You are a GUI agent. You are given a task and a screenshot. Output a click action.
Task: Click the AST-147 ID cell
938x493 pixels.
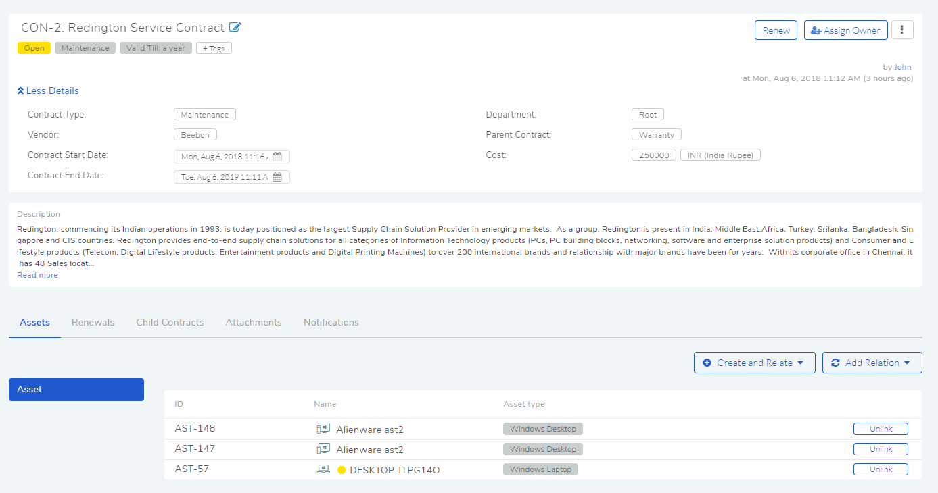(195, 449)
